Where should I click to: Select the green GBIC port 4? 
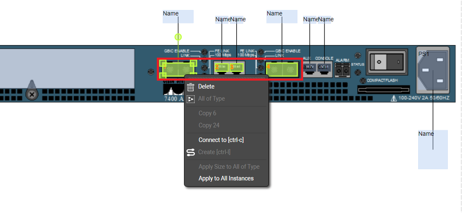pos(282,68)
